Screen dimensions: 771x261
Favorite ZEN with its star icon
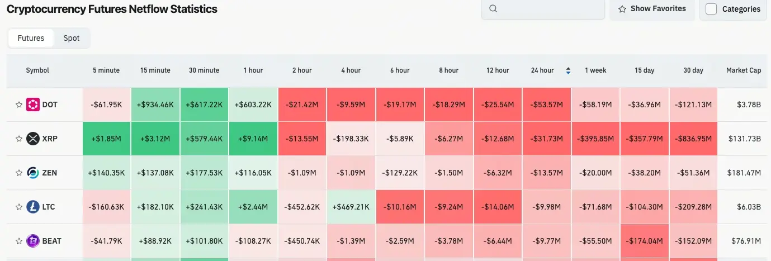coord(18,173)
